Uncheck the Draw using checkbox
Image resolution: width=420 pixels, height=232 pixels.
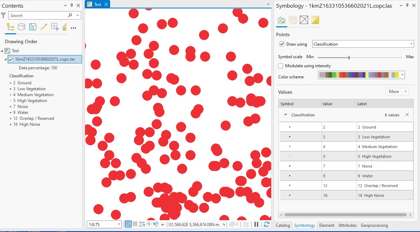point(282,44)
